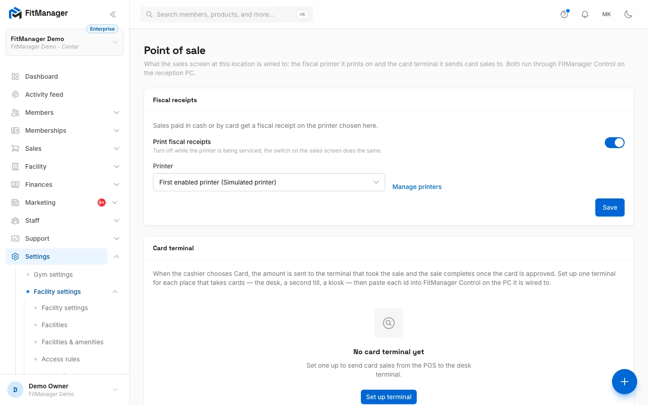Open the help icon in top bar
This screenshot has height=405, width=648.
click(564, 14)
